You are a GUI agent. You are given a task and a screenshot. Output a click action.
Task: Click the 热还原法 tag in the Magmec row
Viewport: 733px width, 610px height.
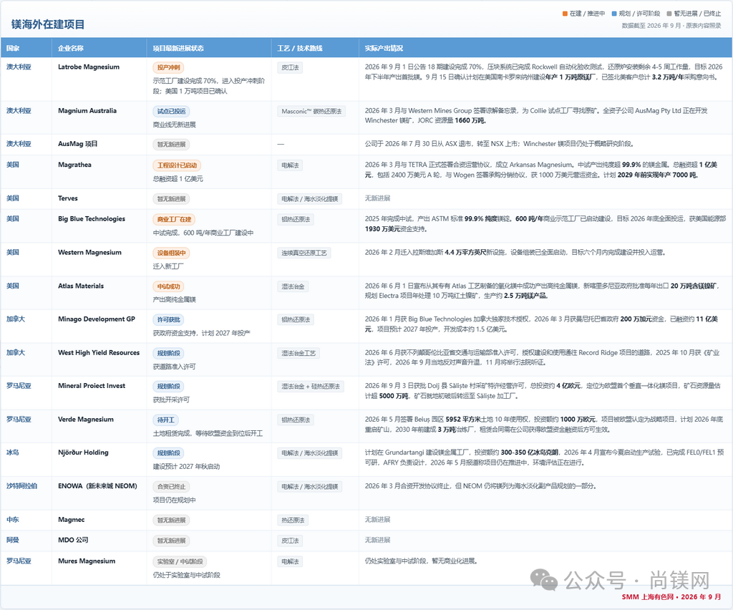pyautogui.click(x=293, y=521)
